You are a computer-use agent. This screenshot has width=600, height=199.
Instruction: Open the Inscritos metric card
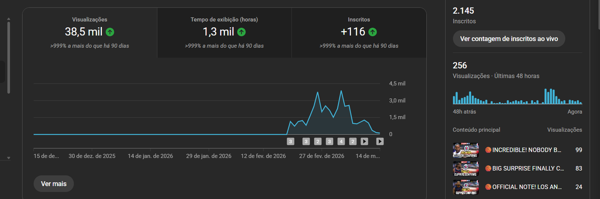pos(359,33)
